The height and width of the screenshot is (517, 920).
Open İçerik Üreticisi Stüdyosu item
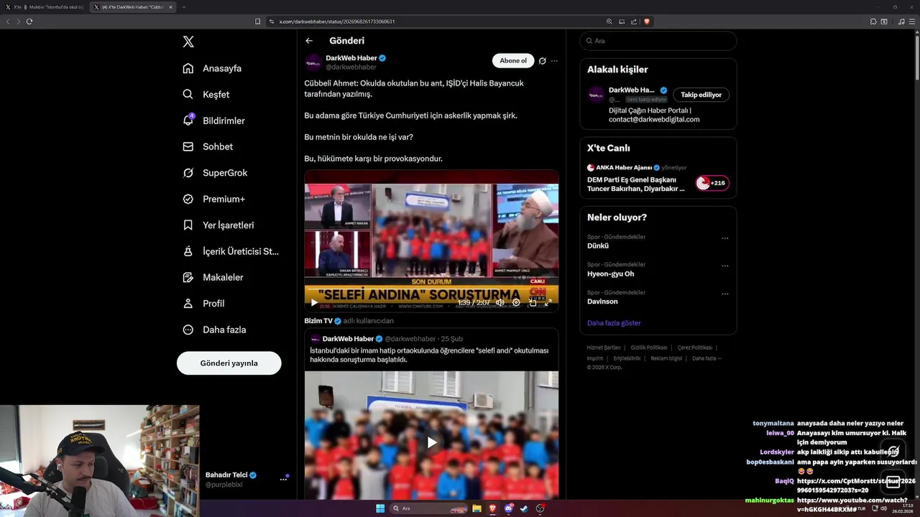click(231, 251)
